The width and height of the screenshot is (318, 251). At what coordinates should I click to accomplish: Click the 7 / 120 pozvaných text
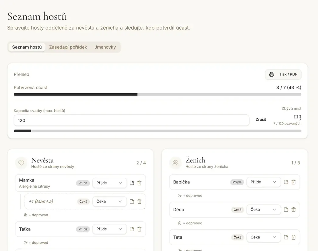coord(287,124)
